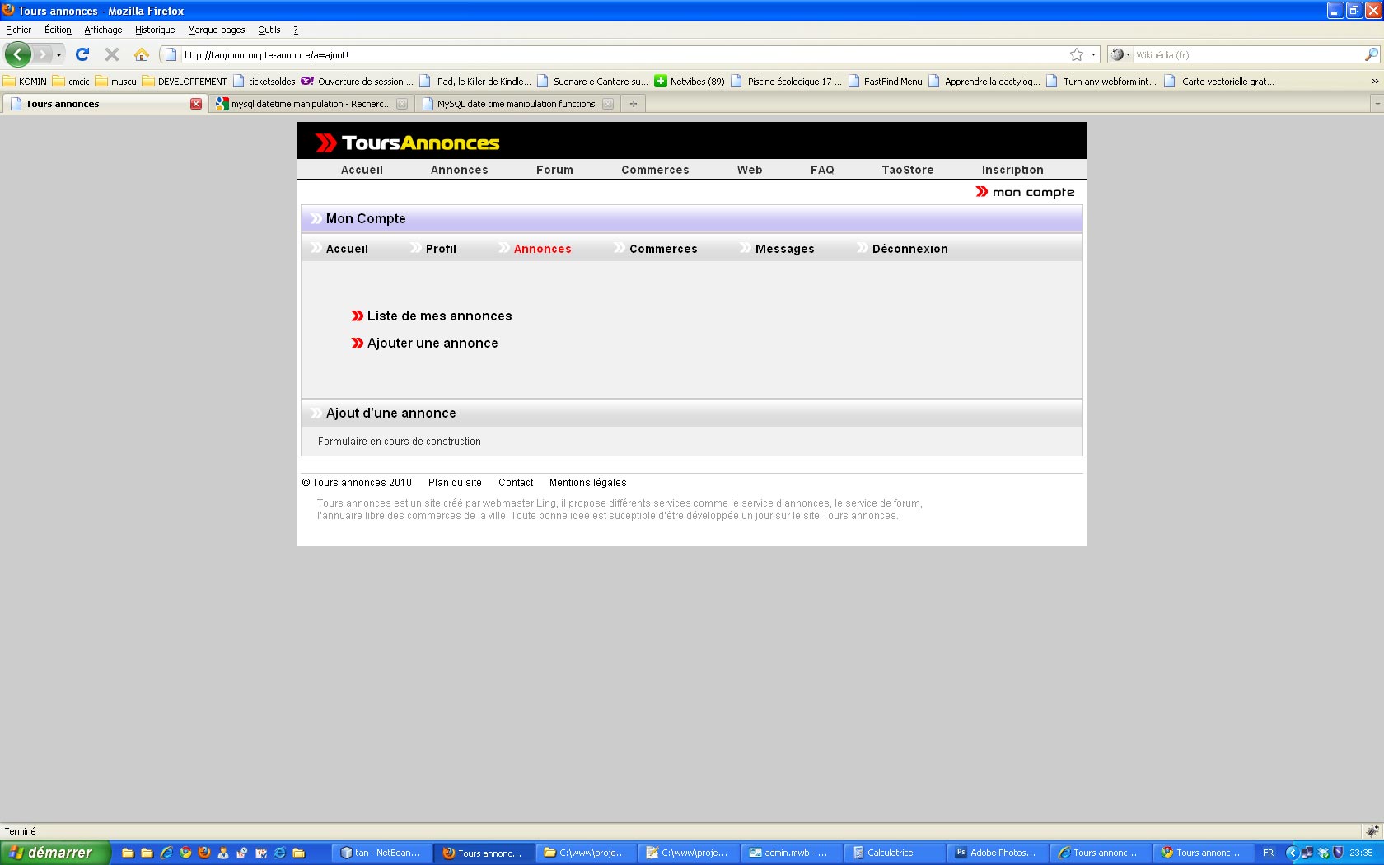Open the URL bar history dropdown
Viewport: 1384px width, 865px height.
pos(1093,55)
